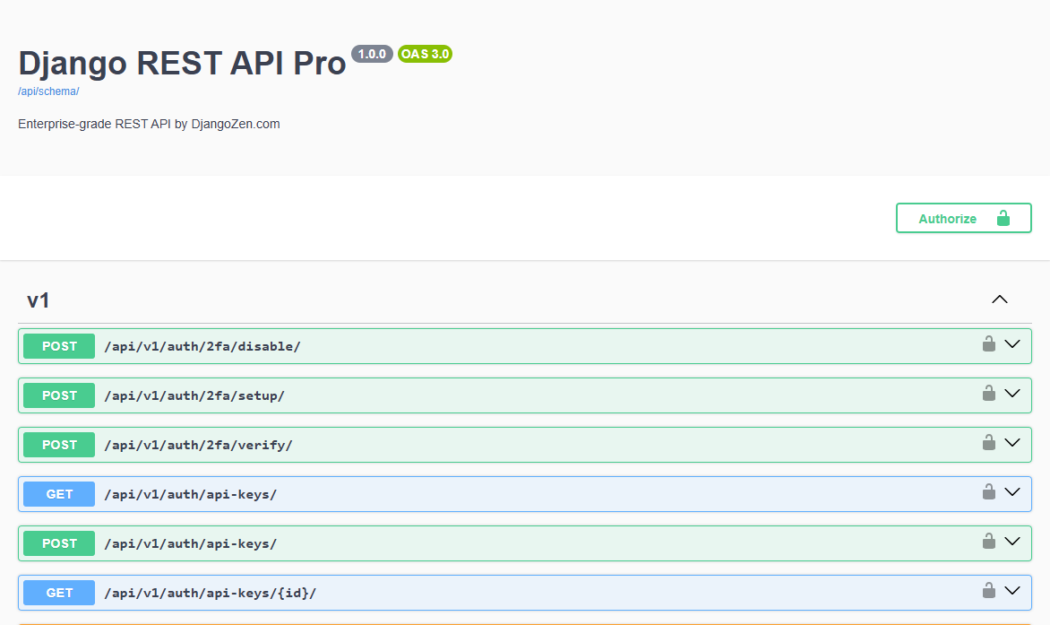Viewport: 1050px width, 625px height.
Task: Click the lock icon on 2fa/setup endpoint
Action: tap(989, 393)
